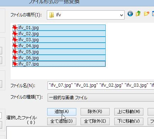The height and width of the screenshot is (139, 154).
Task: Click the 全て除外(E) button
Action: coord(95,121)
